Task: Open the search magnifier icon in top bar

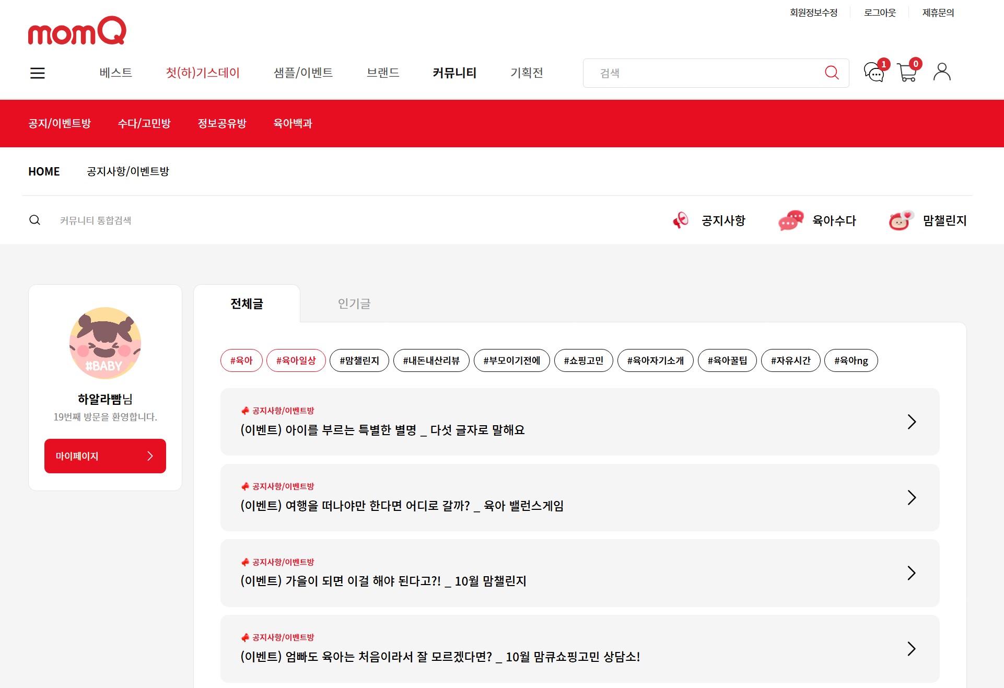Action: [831, 73]
